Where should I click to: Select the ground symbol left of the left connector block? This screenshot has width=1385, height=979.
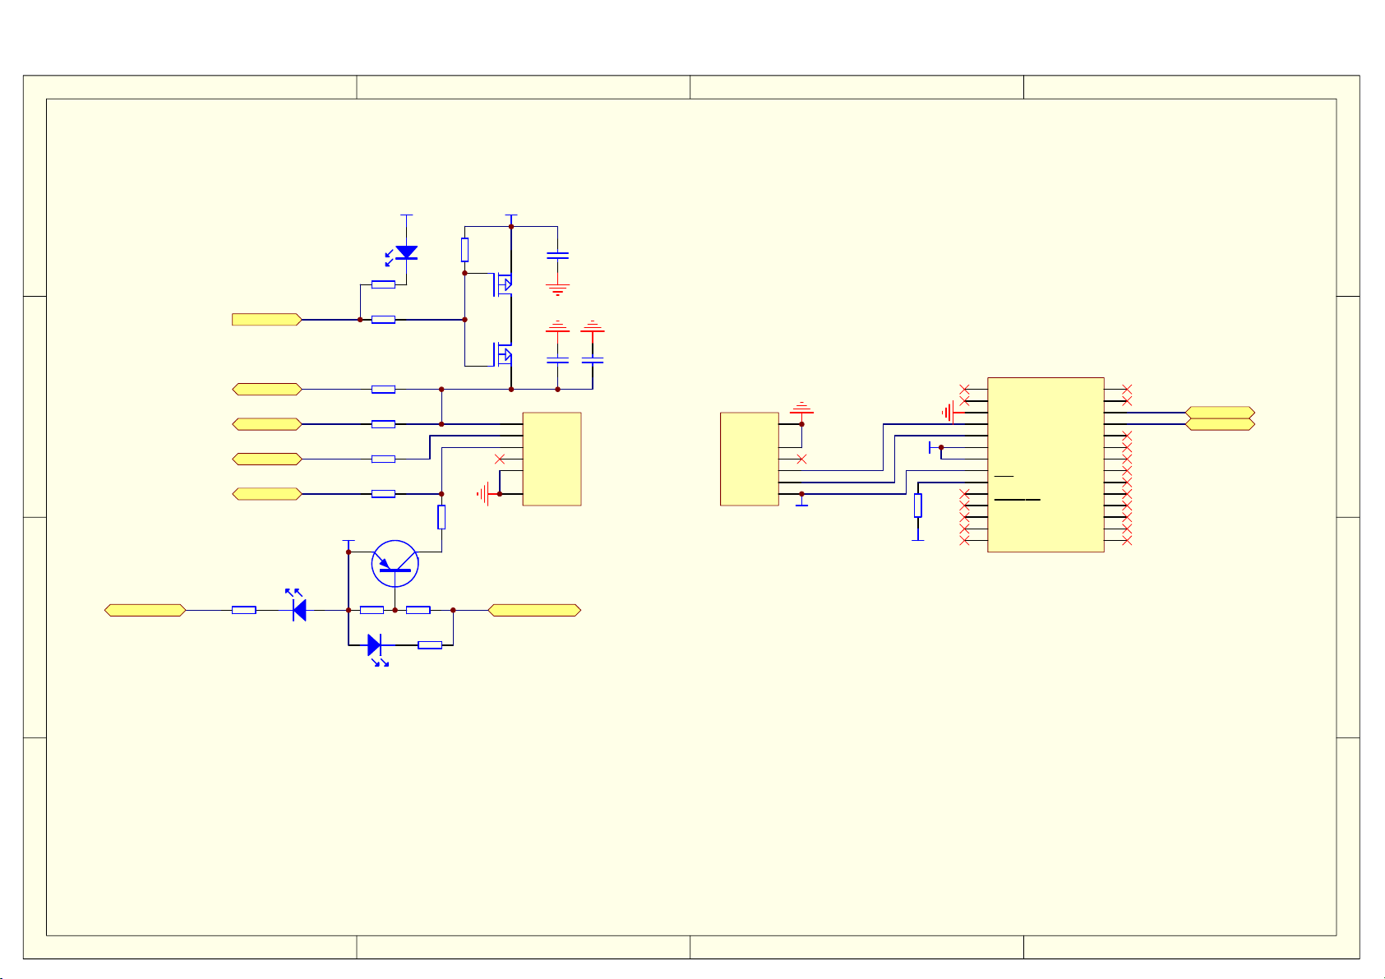[485, 494]
